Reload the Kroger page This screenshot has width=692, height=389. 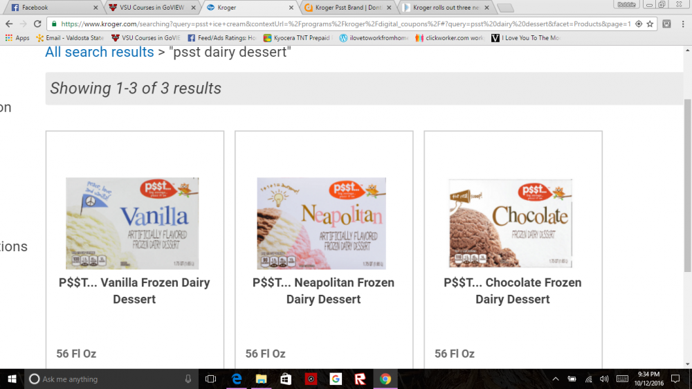point(37,24)
